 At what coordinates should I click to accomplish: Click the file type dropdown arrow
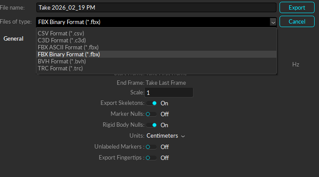[x=273, y=21]
